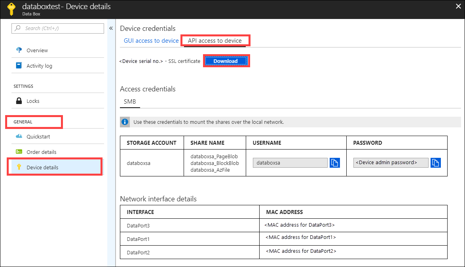This screenshot has width=465, height=267.
Task: Click the Data Box key icon in the header
Action: click(11, 8)
